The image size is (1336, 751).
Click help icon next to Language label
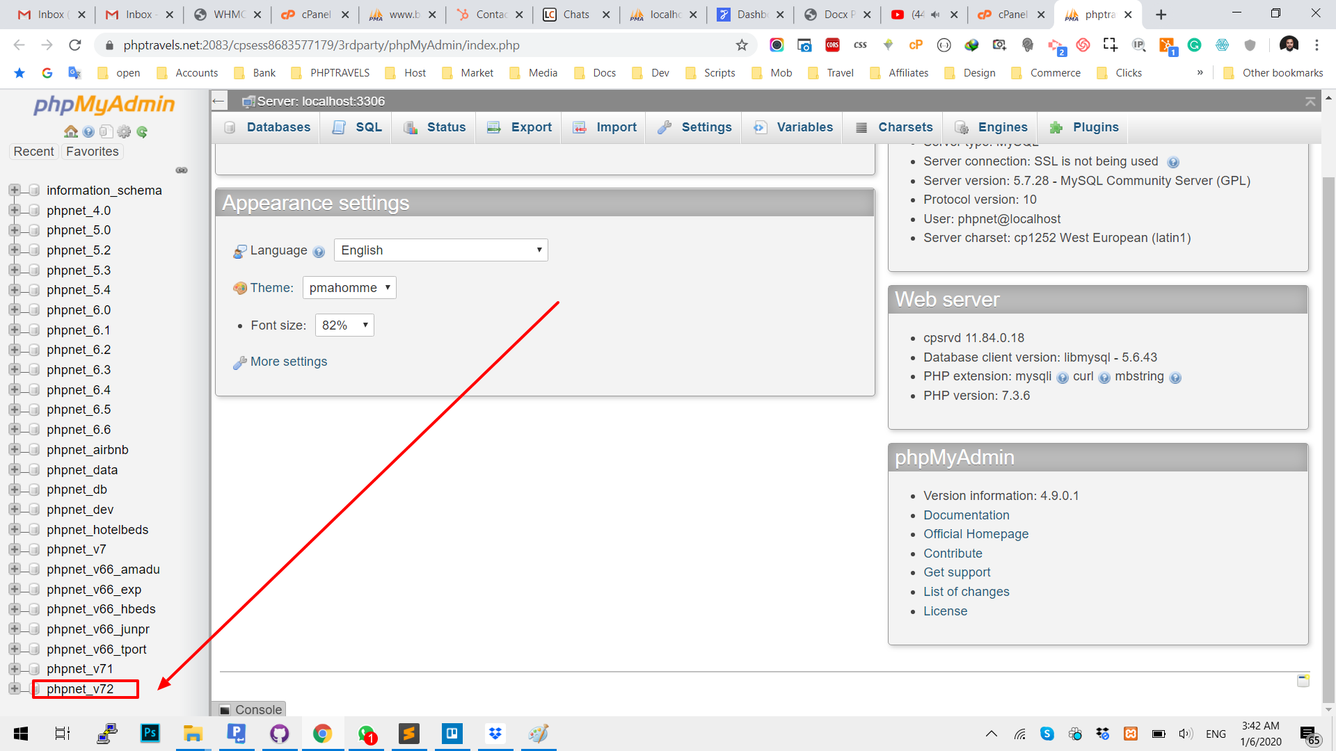[x=319, y=252]
